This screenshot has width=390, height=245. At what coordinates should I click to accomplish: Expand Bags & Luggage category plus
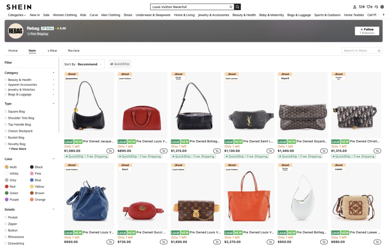click(x=53, y=94)
